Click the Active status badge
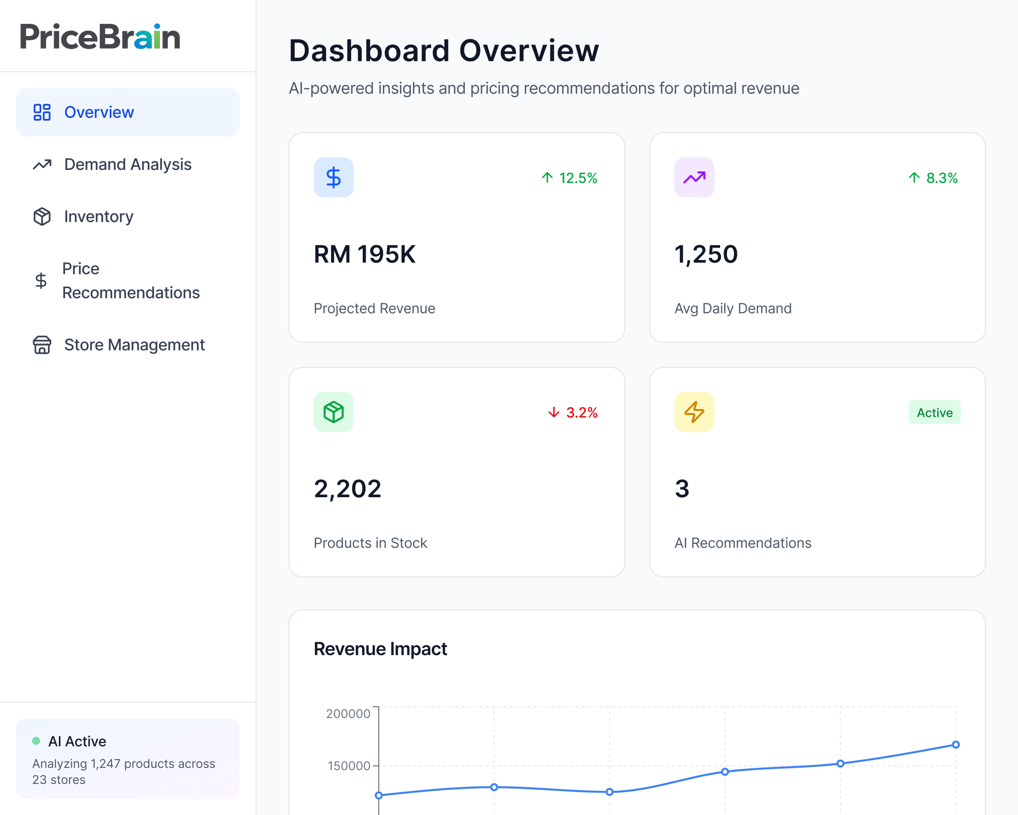This screenshot has width=1018, height=815. (x=934, y=412)
